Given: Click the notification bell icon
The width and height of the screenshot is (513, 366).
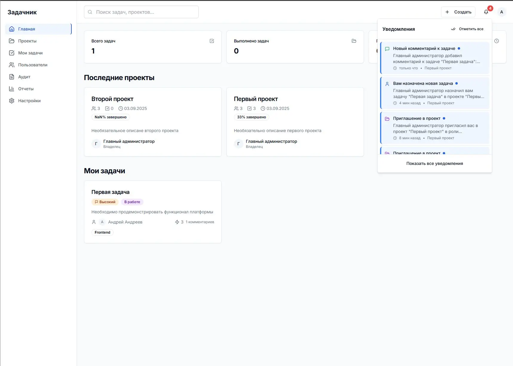Looking at the screenshot, I should (x=486, y=12).
